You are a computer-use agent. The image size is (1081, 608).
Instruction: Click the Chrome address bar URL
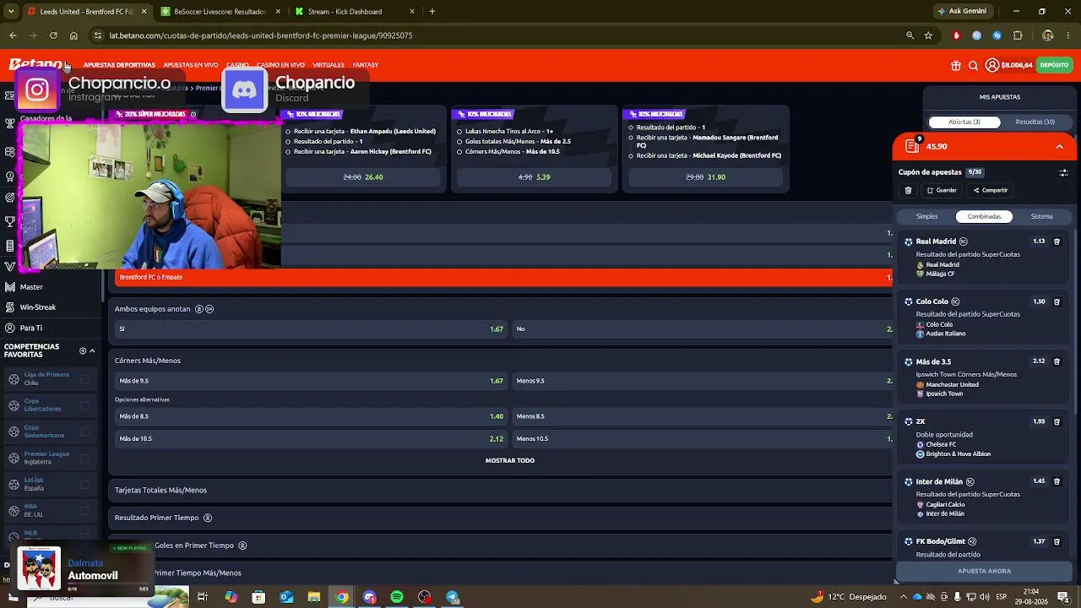click(x=261, y=35)
